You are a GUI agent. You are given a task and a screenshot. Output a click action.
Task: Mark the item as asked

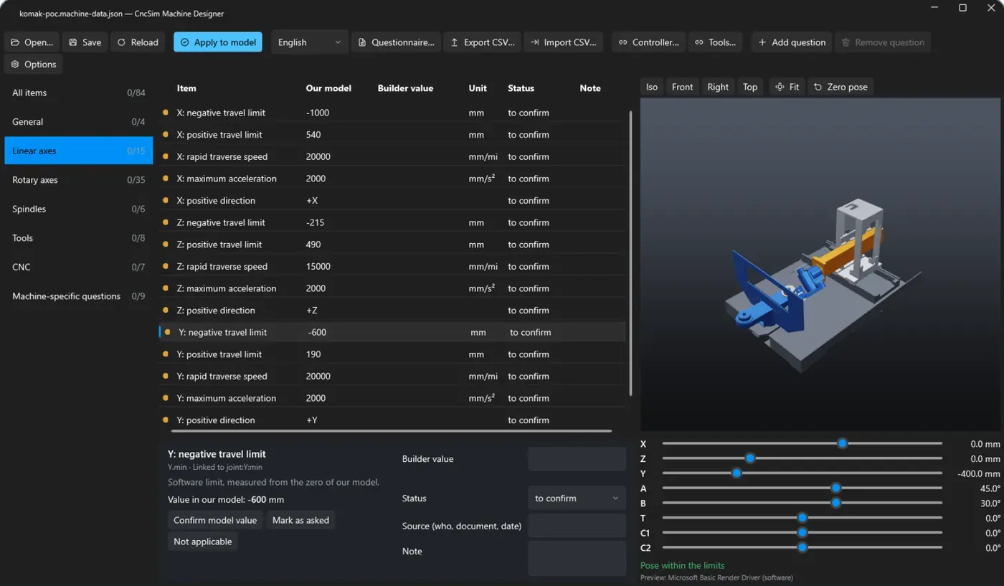tap(300, 520)
